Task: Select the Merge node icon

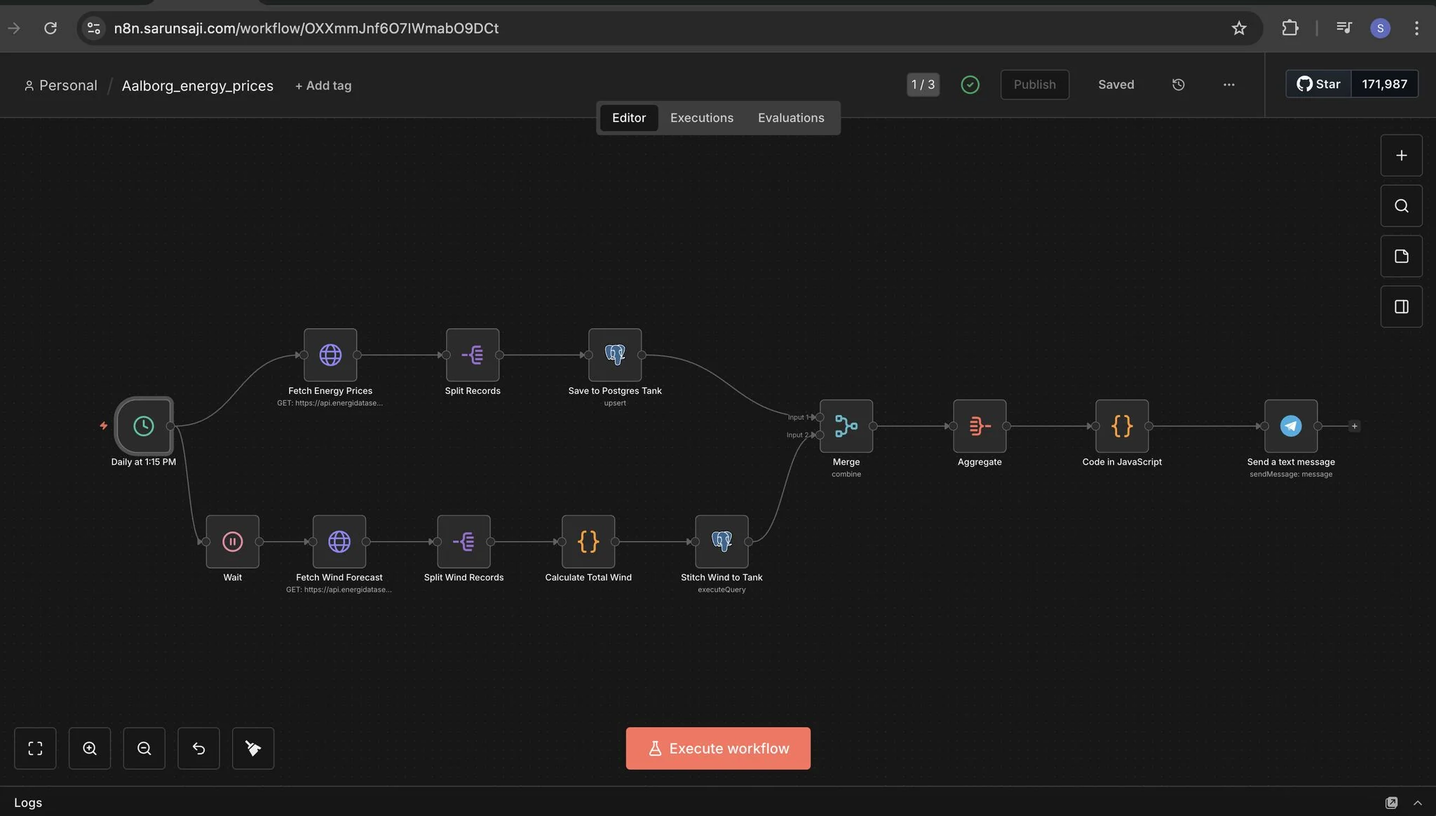Action: pos(846,426)
